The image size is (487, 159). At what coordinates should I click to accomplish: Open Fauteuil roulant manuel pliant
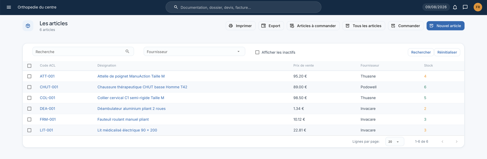pos(123,120)
